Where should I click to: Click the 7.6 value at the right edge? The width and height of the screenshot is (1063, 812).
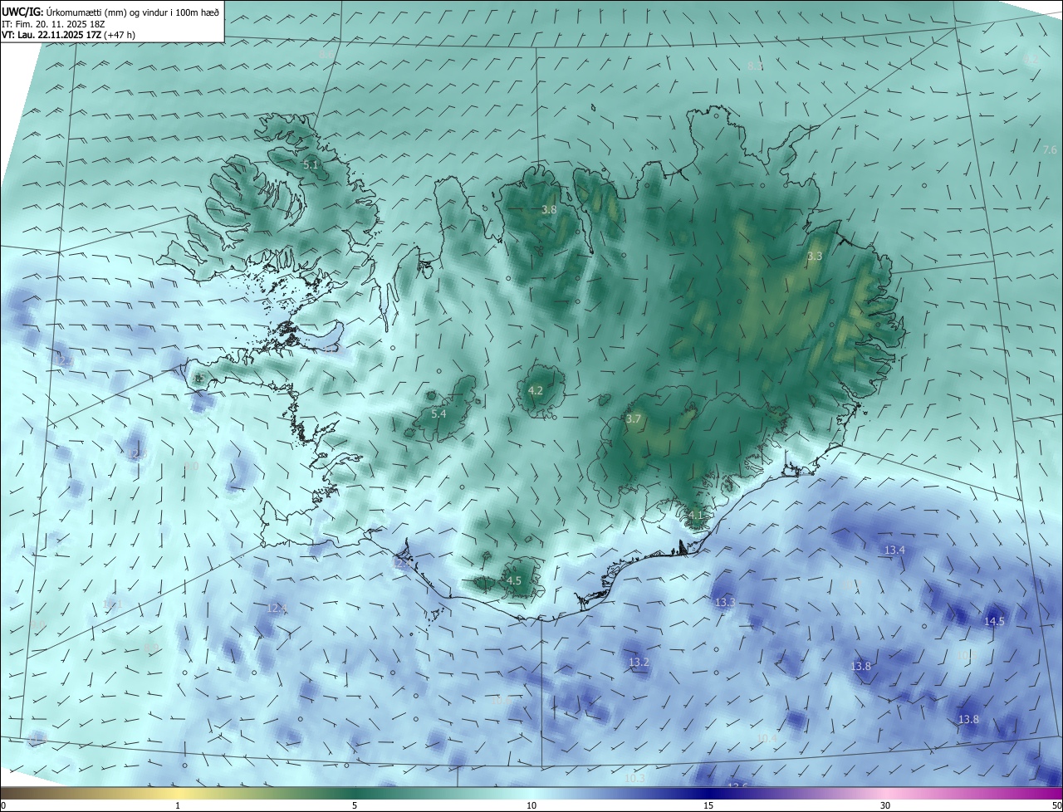point(1050,150)
